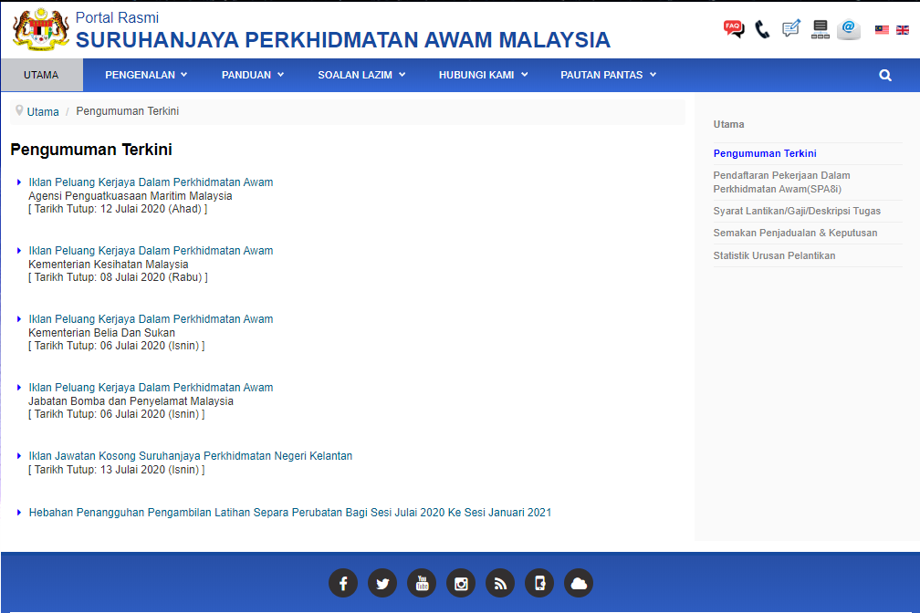
Task: Expand the Panduan dropdown menu
Action: tap(253, 75)
